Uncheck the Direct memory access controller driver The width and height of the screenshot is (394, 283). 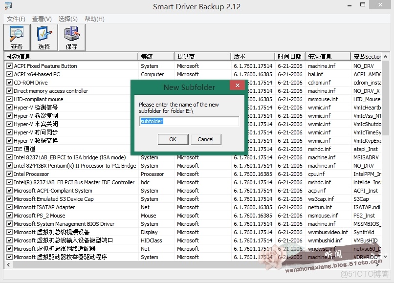(10, 90)
